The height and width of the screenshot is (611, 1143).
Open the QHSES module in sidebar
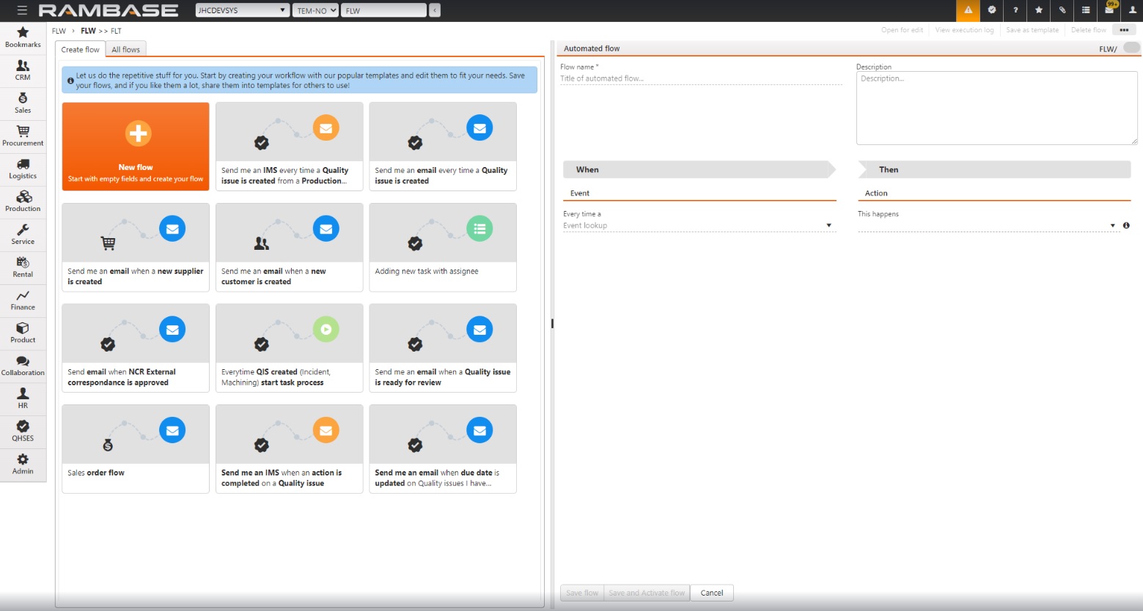[23, 432]
